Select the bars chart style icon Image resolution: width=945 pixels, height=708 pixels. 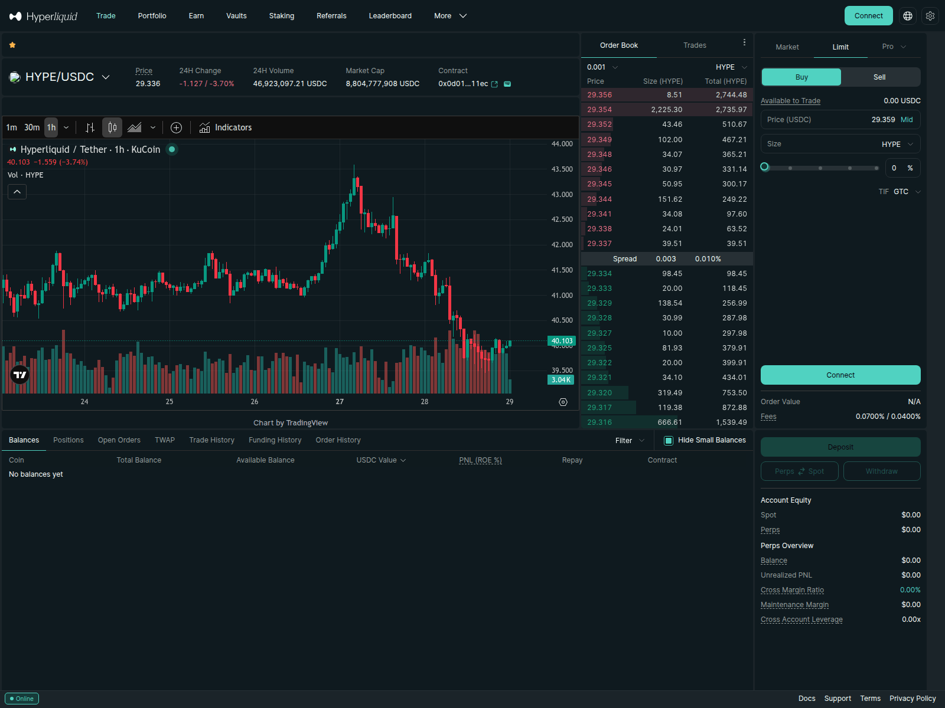coord(90,127)
